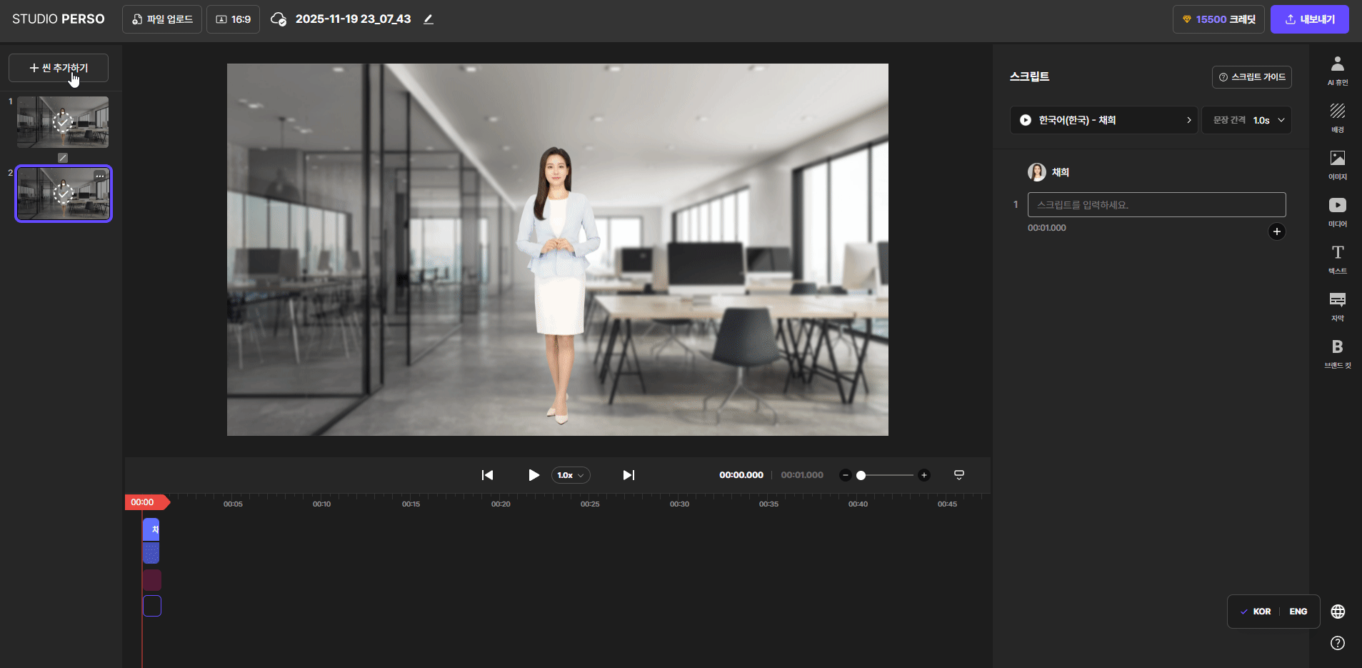Screen dimensions: 1362x668
Task: Expand the playback speed 1.0x dropdown
Action: click(570, 475)
